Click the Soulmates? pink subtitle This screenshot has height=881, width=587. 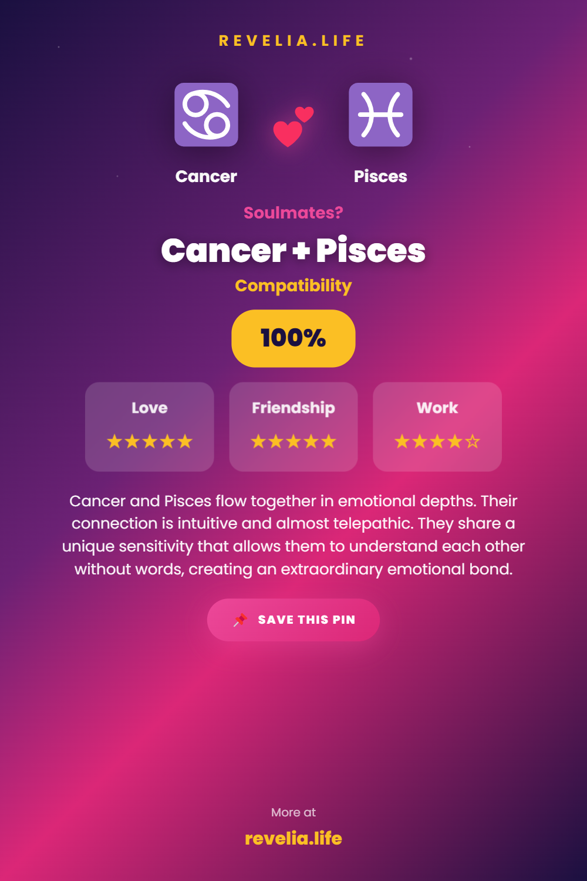click(293, 213)
